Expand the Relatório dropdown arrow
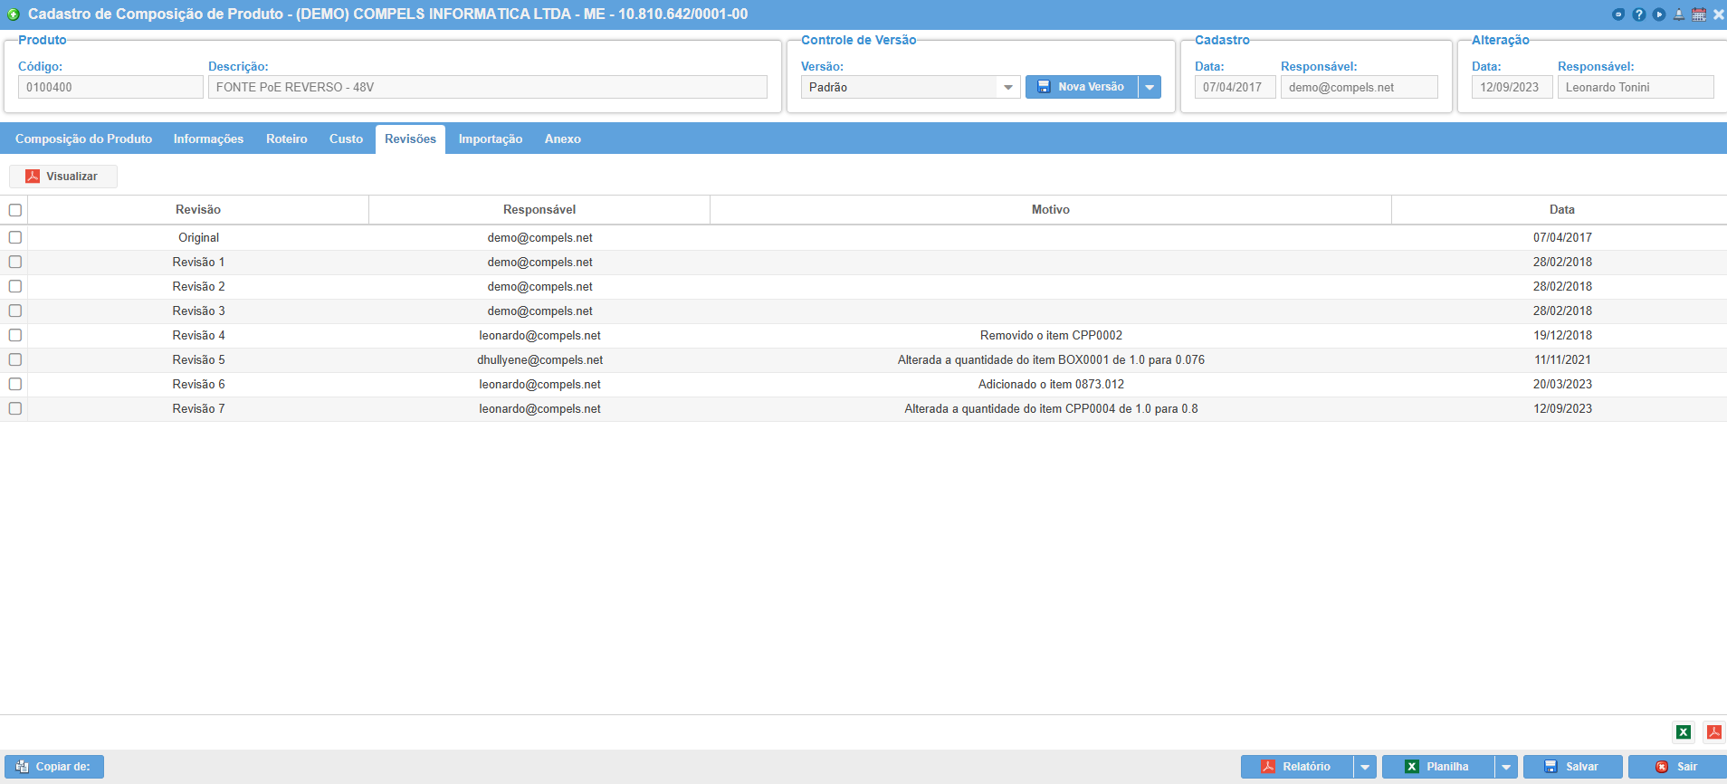 coord(1365,767)
